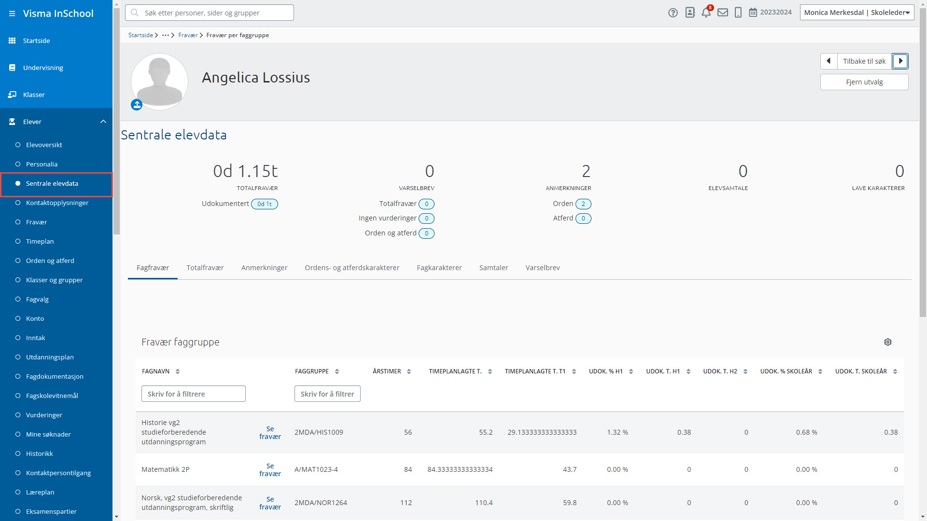Screen dimensions: 927x521
Task: Click the Elever student icon in sidebar
Action: coord(12,122)
